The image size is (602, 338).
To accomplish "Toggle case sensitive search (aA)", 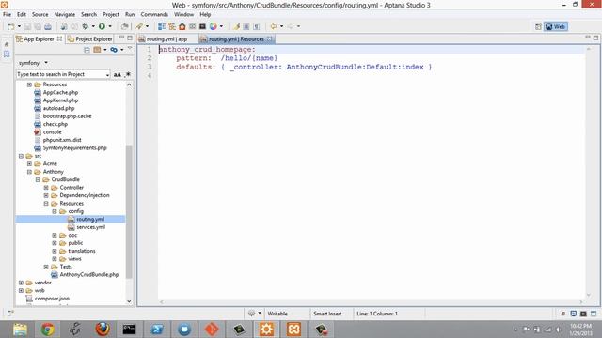I will [118, 74].
